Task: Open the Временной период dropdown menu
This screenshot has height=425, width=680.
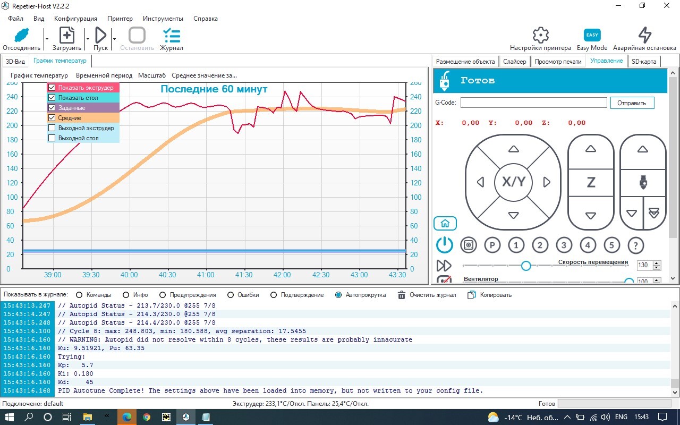Action: pos(104,75)
